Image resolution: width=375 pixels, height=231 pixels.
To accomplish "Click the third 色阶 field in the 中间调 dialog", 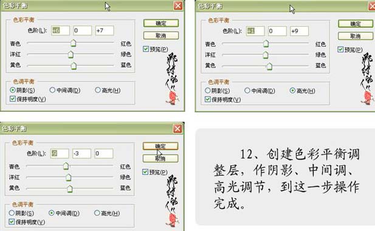I will coord(104,154).
